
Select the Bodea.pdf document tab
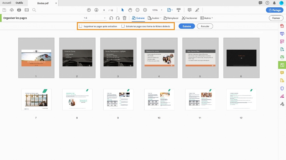tap(43, 3)
